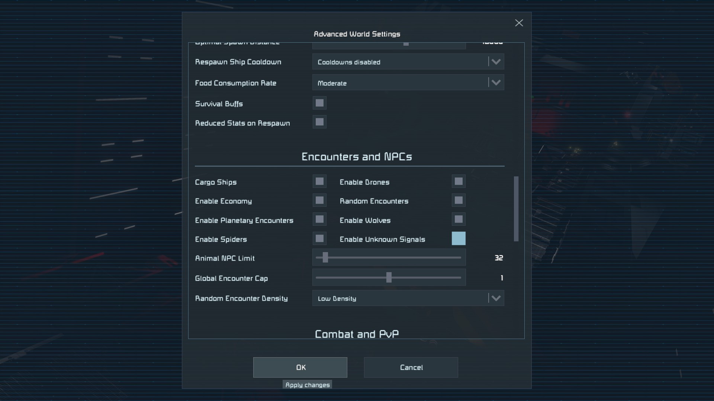Toggle the Survival Buffs checkbox
Image resolution: width=714 pixels, height=401 pixels.
point(319,103)
